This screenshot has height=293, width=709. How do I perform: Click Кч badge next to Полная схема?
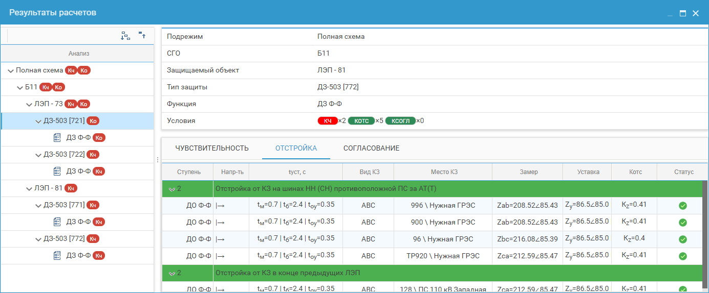[71, 70]
